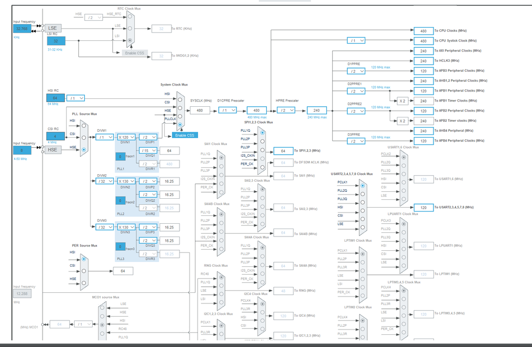Screen dimensions: 532x347
Task: Click the To CPU Clocks (MHz) value box
Action: click(x=423, y=31)
